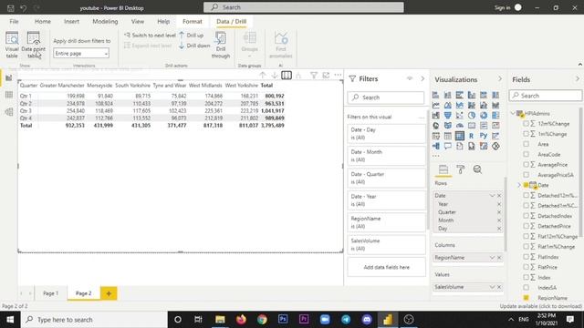Check the AveragePrice field checkbox
This screenshot has height=328, width=584.
pyautogui.click(x=526, y=164)
